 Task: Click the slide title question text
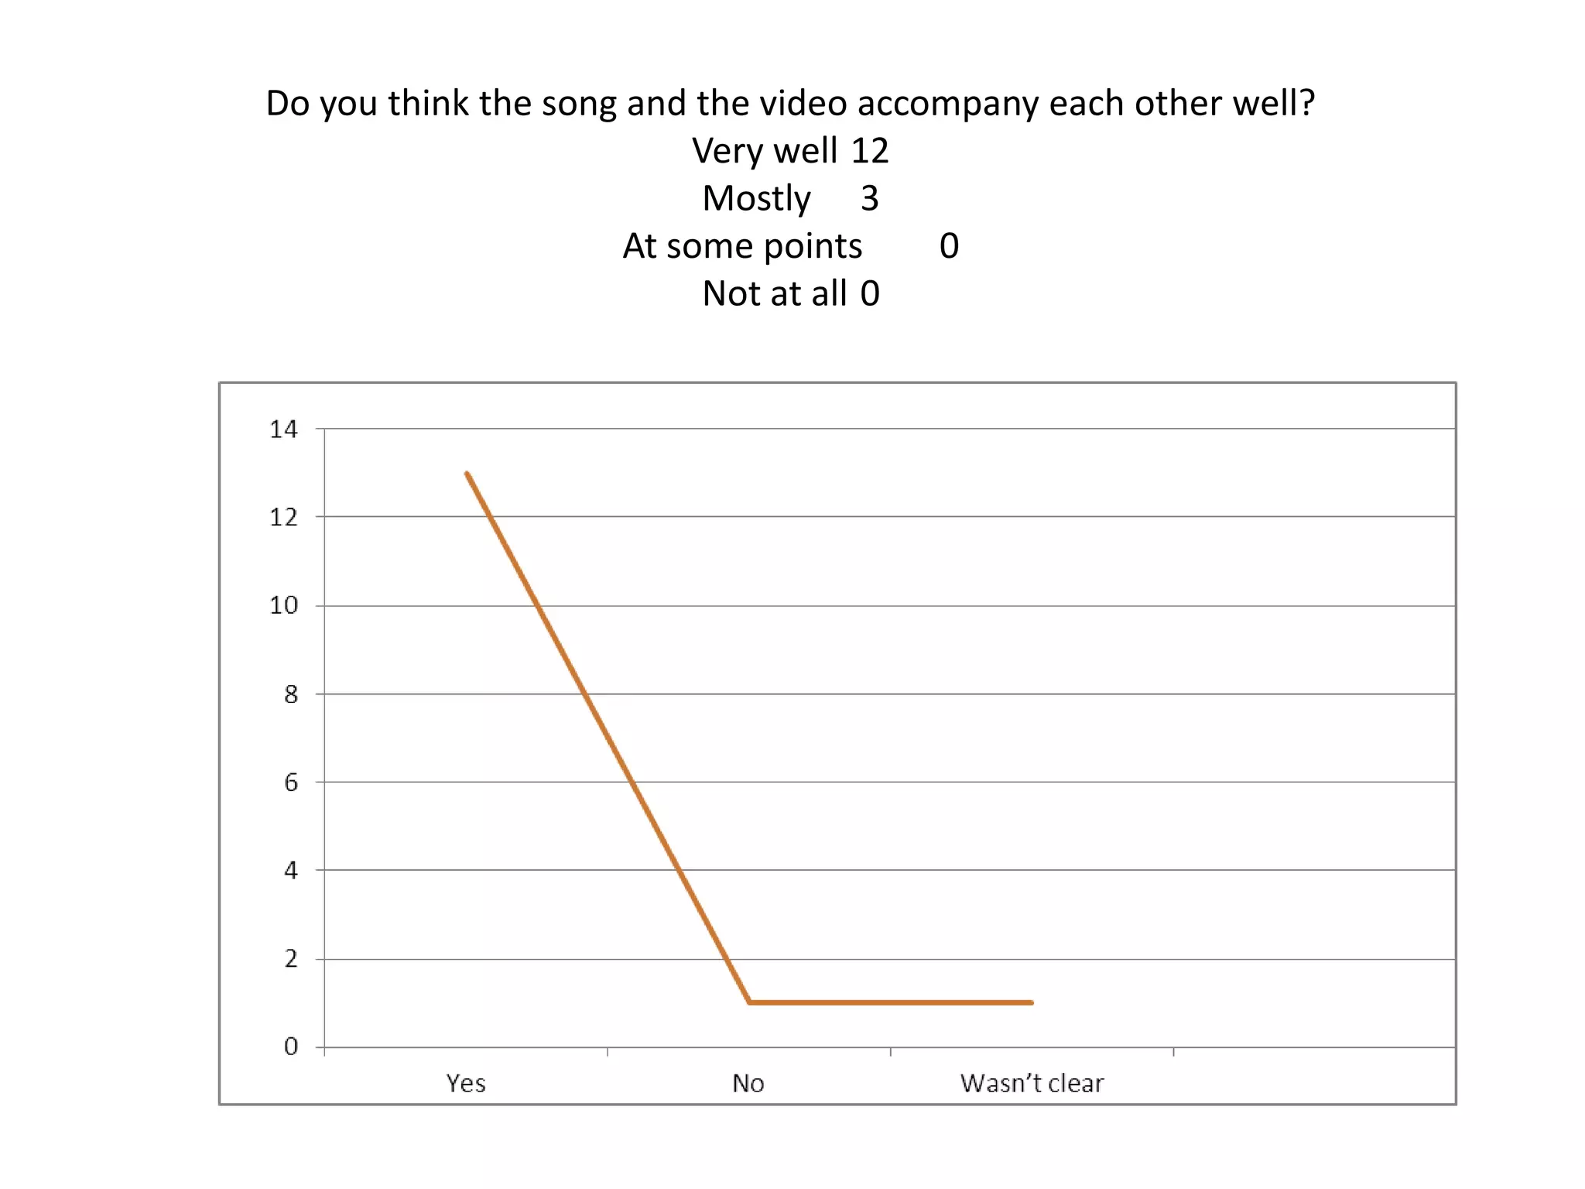point(790,104)
